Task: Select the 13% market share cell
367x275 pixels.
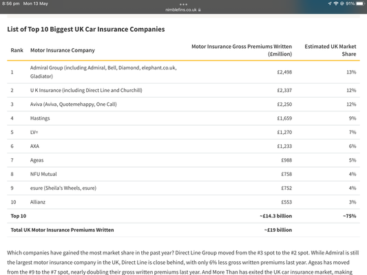Action: 351,72
